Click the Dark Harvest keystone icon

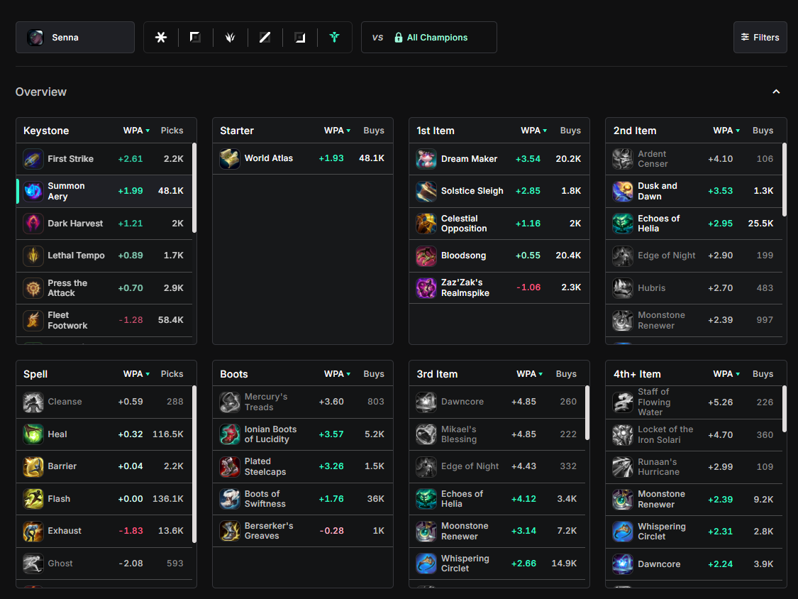33,223
